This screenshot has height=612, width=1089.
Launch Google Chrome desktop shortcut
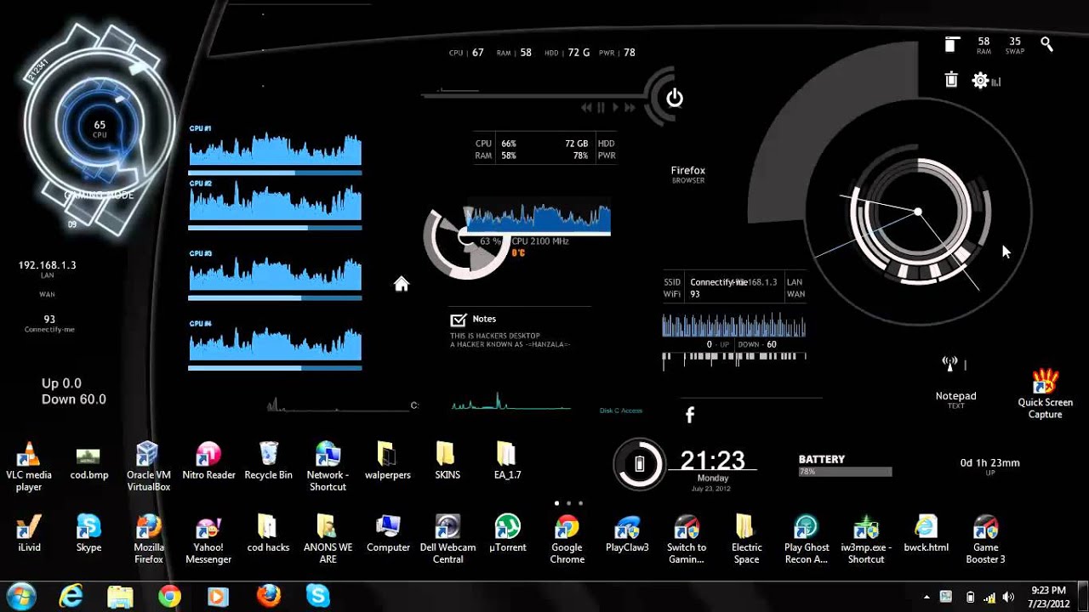coord(567,540)
